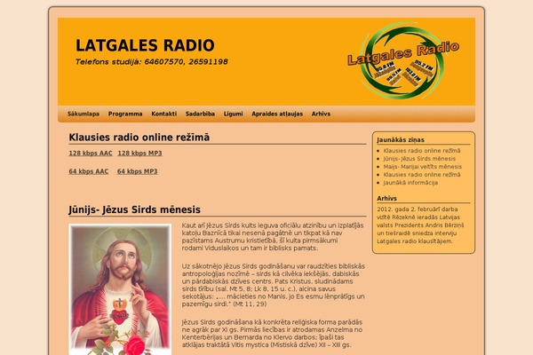Click paragraph starting Kaut arī Jēzus Sirds kults
Screen dimensions: 533x355
point(273,237)
